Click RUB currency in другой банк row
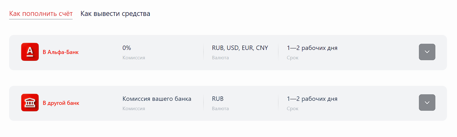 (218, 99)
